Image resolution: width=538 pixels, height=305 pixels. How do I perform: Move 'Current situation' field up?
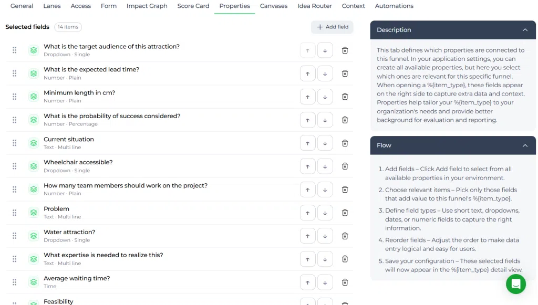click(307, 143)
